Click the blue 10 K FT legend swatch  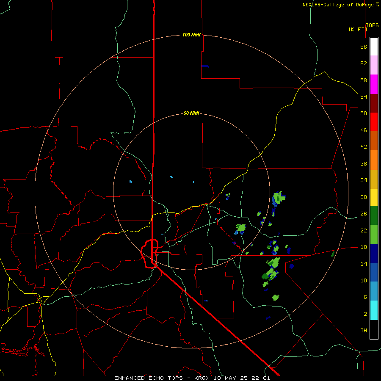(374, 272)
